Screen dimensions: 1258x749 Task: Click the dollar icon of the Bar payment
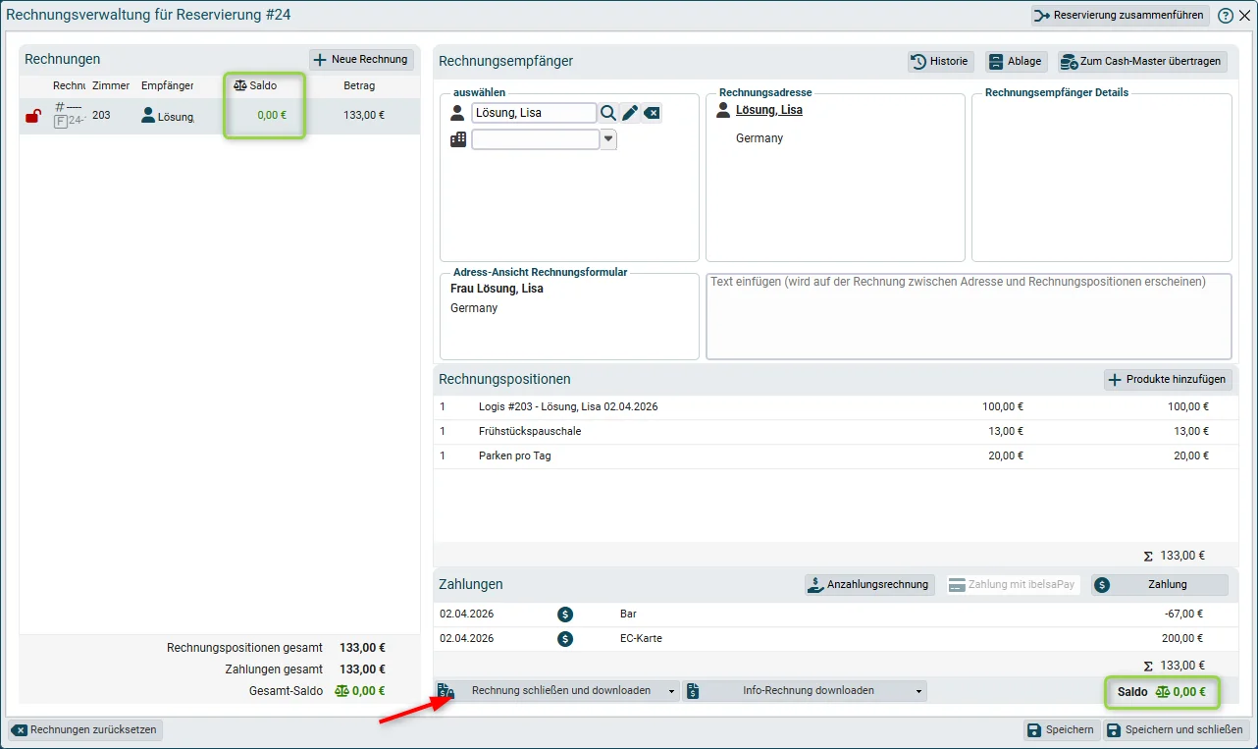[x=565, y=615]
